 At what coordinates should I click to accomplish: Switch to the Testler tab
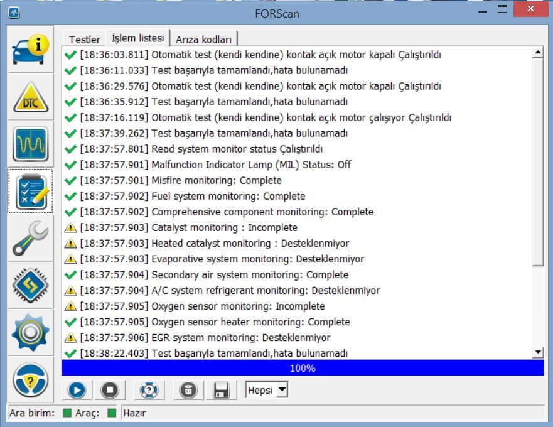[x=84, y=39]
